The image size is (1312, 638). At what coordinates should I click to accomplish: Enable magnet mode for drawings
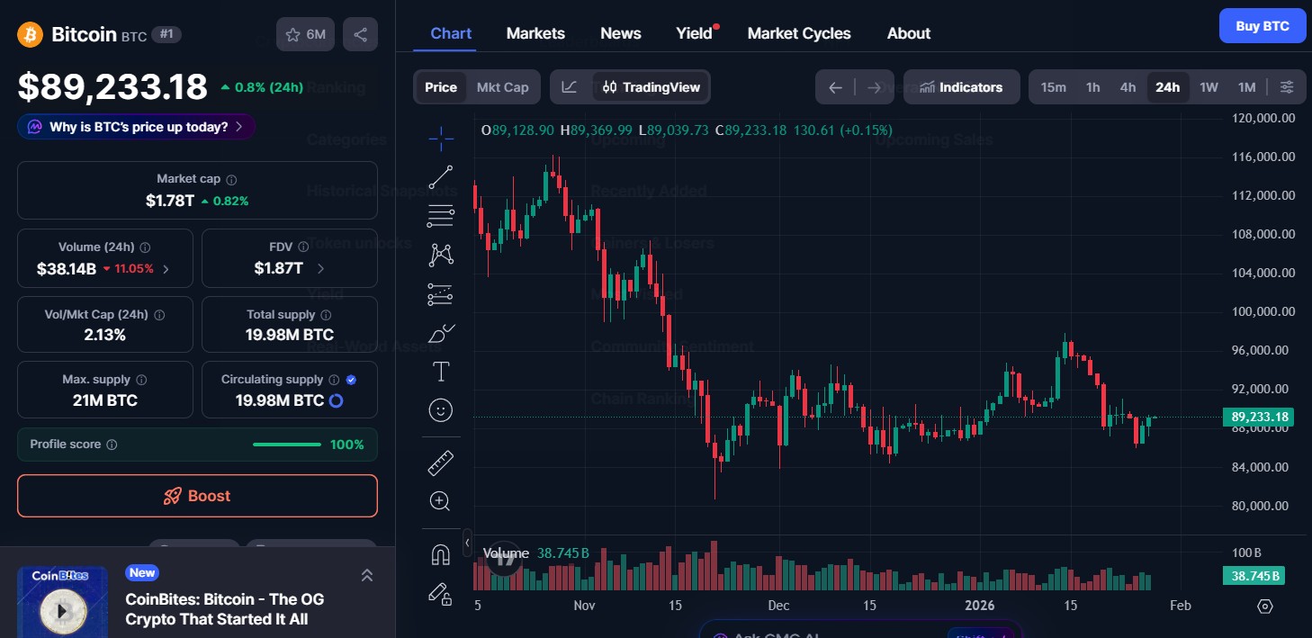(440, 554)
